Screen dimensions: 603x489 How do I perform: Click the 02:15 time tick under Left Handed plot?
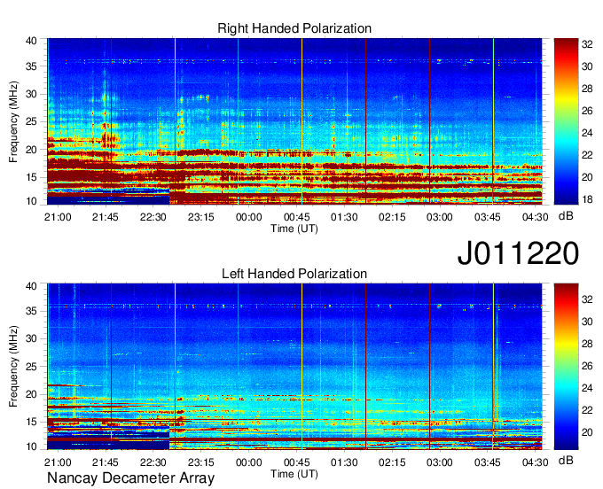(392, 462)
